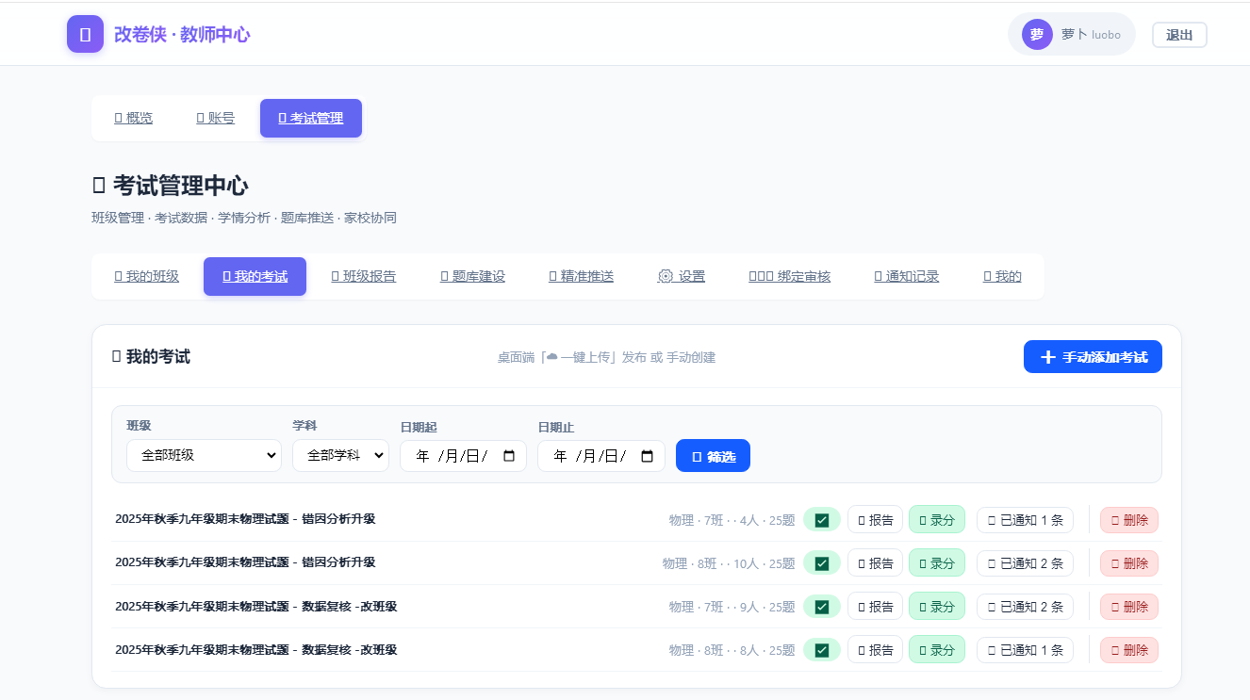Viewport: 1250px width, 700px height.
Task: Click the purple app logo icon
Action: (x=85, y=34)
